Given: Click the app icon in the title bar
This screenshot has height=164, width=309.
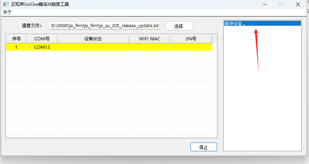Looking at the screenshot, I should [5, 4].
